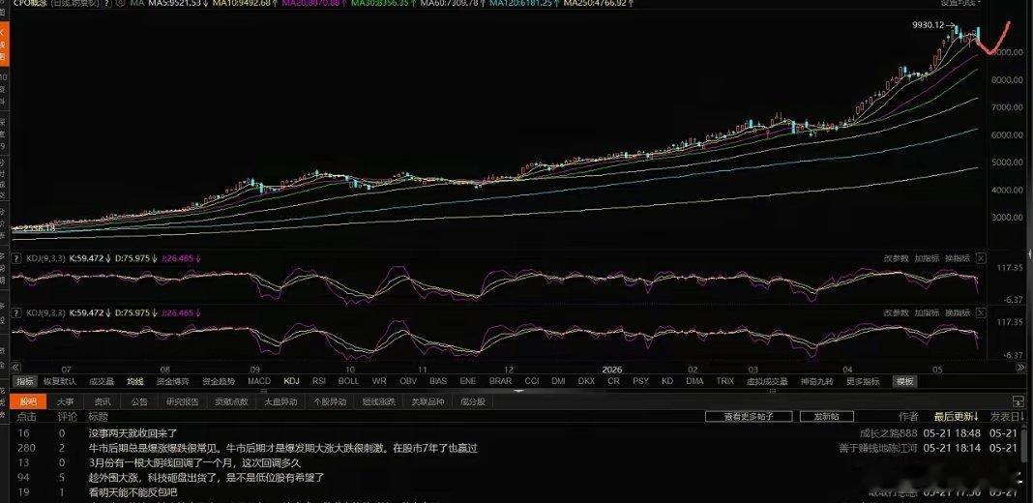Select the 指标 tab in indicator bar
This screenshot has height=503, width=1033.
(25, 381)
